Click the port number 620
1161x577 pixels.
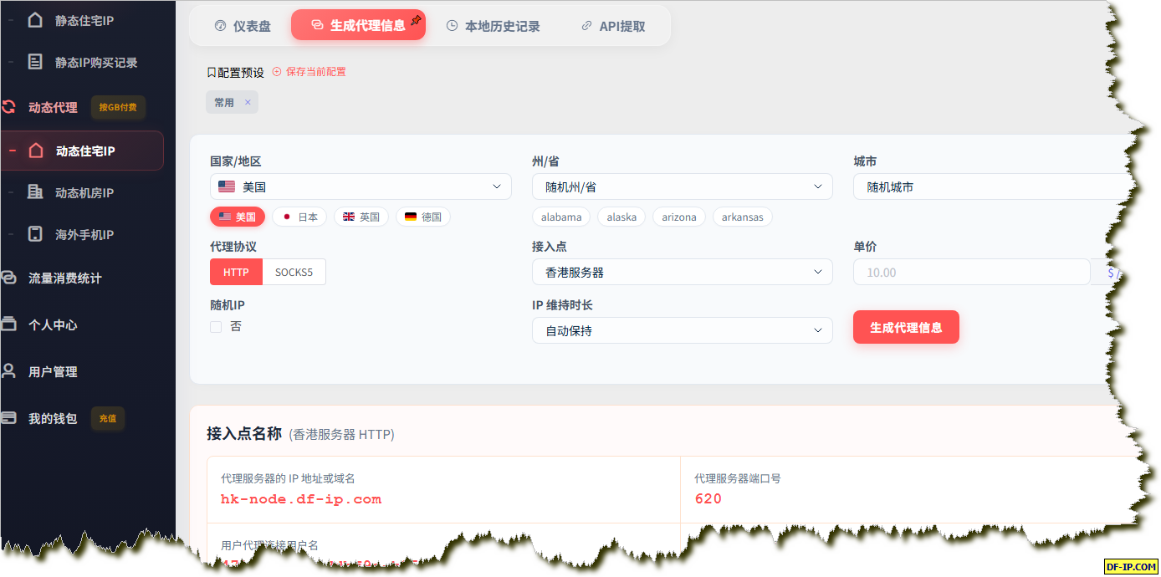click(x=708, y=499)
